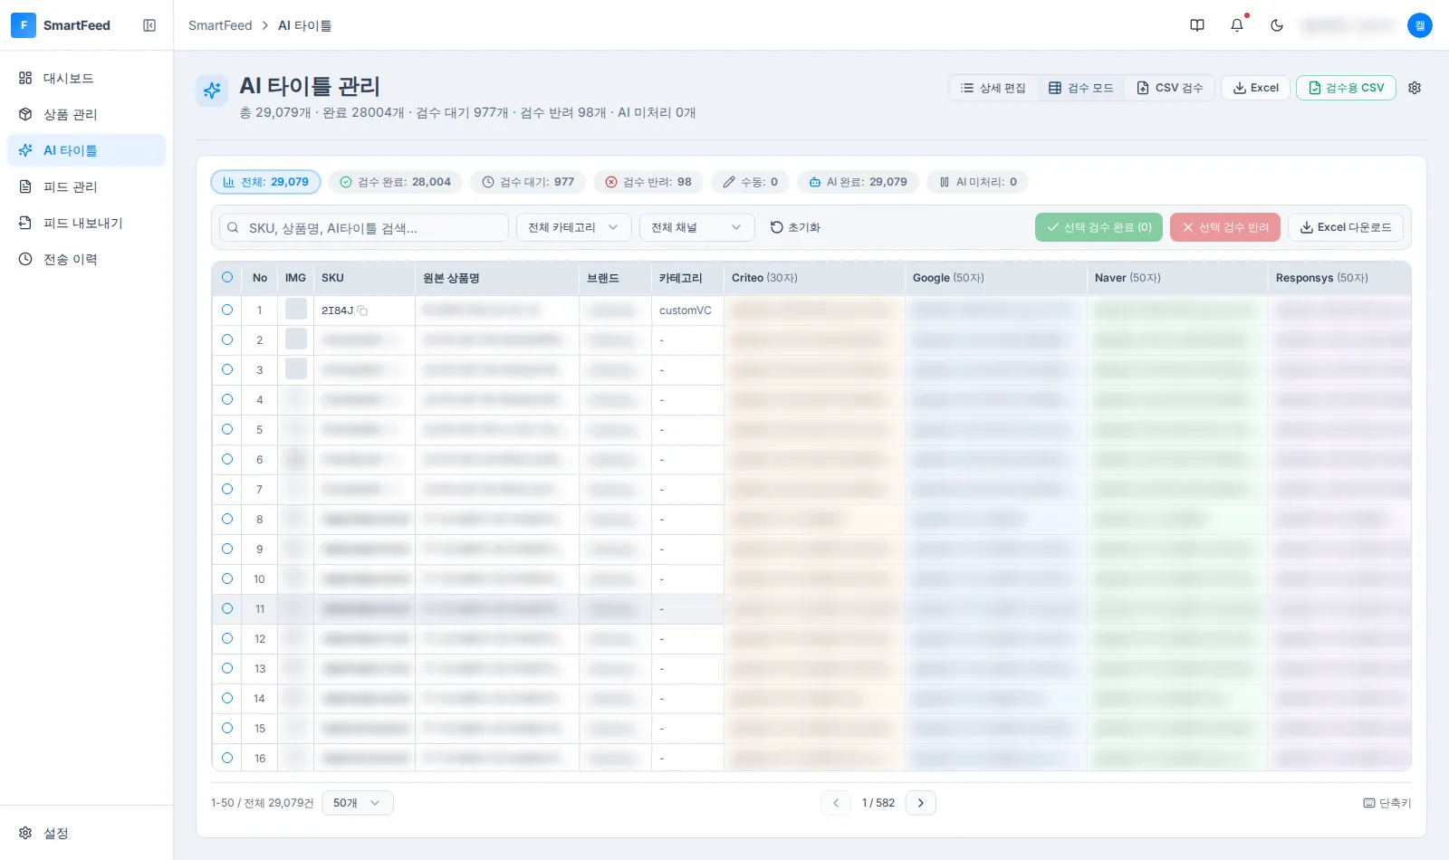The height and width of the screenshot is (860, 1449).
Task: Open the page settings gear icon
Action: [1415, 88]
